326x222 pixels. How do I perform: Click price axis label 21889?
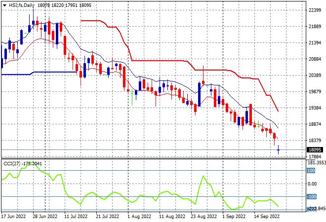pyautogui.click(x=315, y=27)
